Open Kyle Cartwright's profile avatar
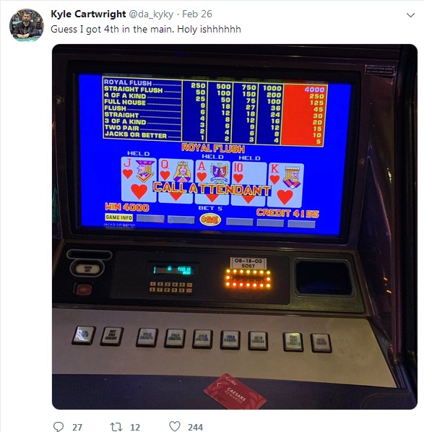 click(x=27, y=25)
